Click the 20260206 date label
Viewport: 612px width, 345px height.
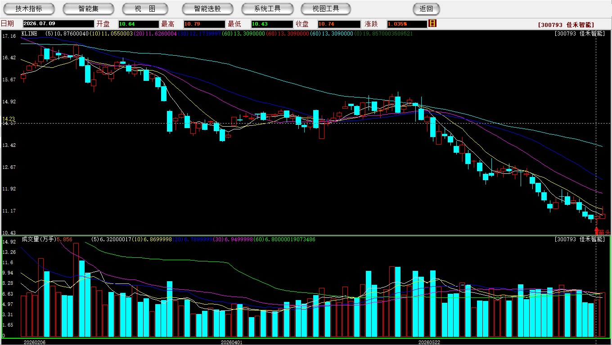[35, 342]
